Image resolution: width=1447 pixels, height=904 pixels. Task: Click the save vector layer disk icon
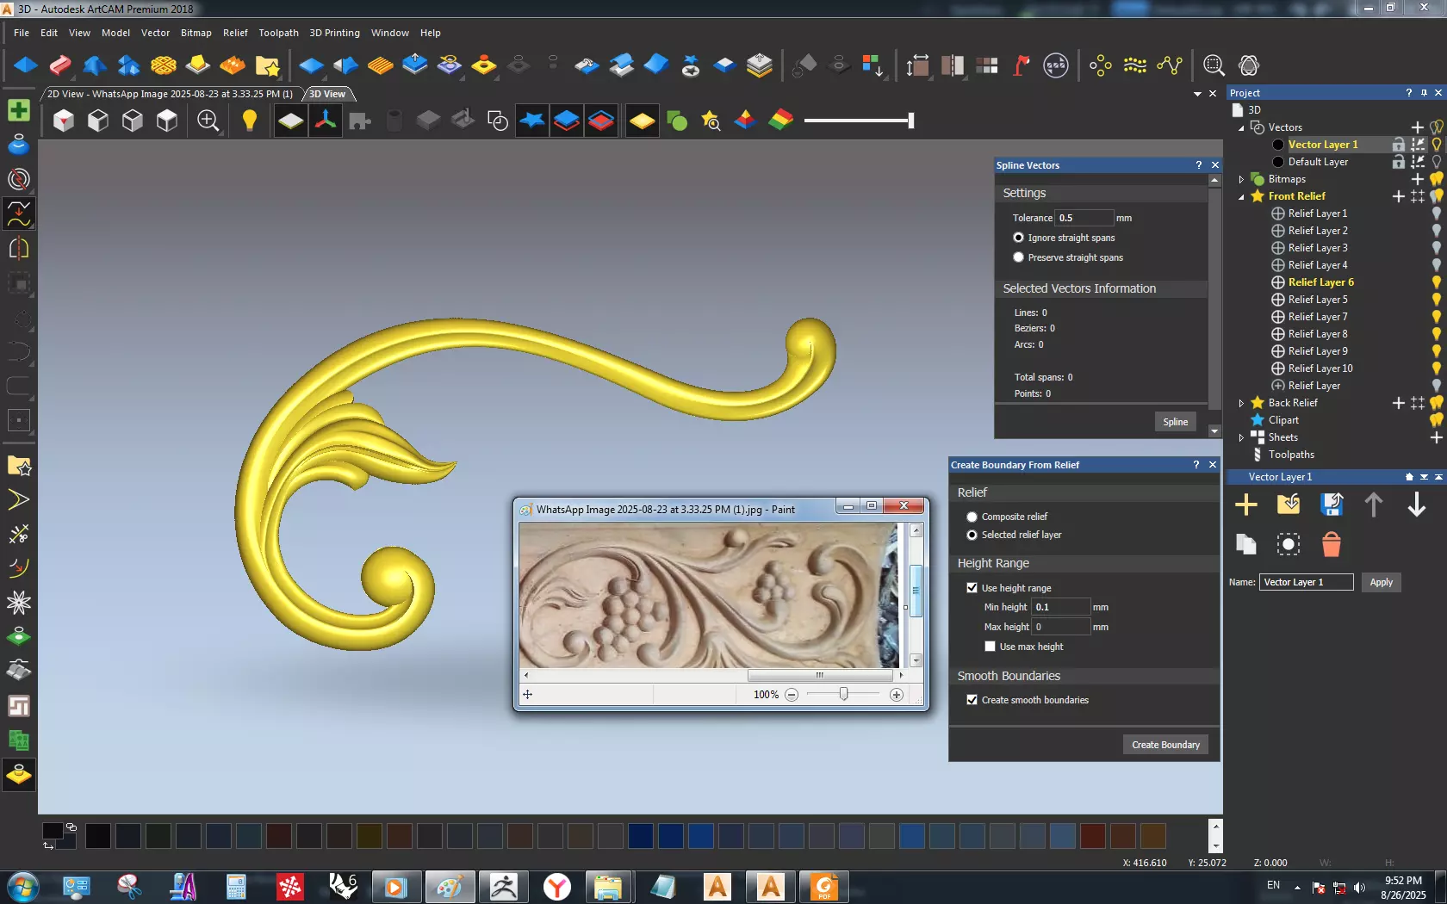1332,505
